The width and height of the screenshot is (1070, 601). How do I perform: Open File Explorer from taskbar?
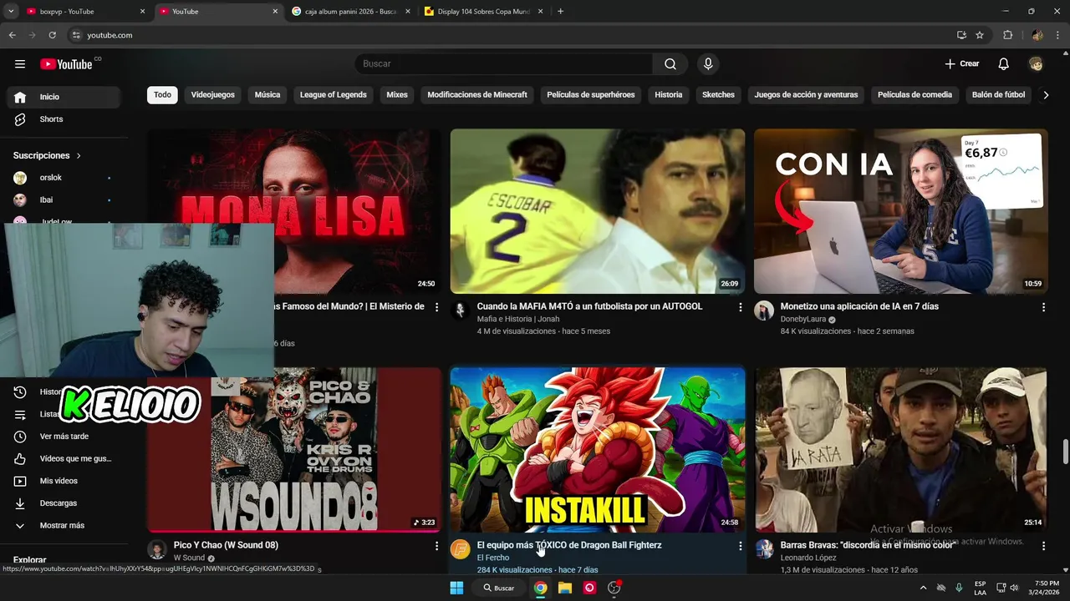(x=565, y=588)
